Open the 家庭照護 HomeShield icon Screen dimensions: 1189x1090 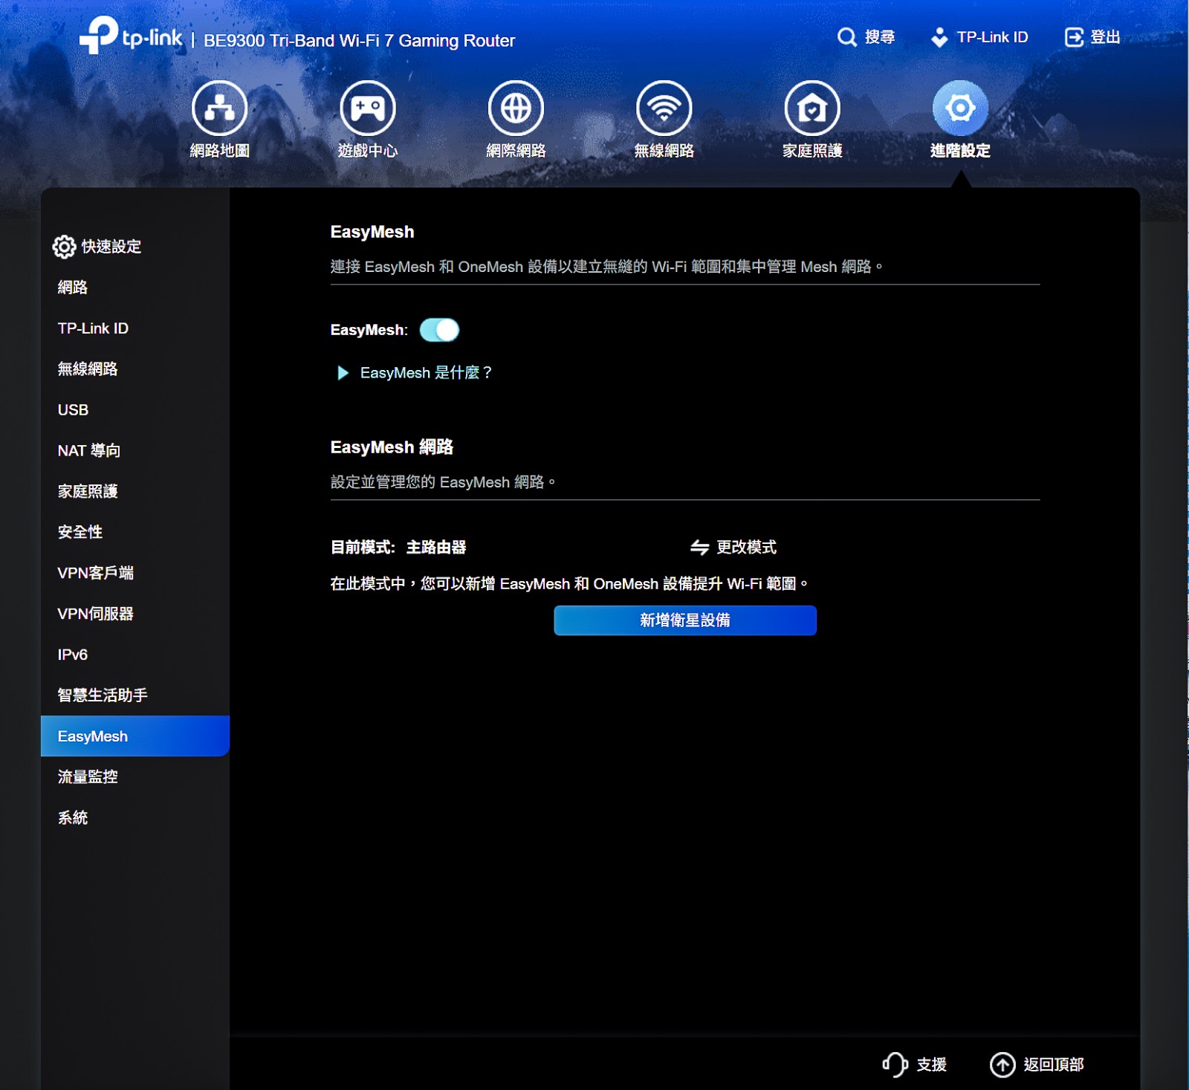point(812,108)
